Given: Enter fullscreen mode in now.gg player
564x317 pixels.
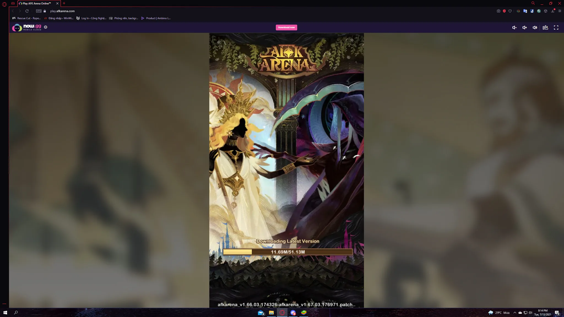Looking at the screenshot, I should point(556,28).
